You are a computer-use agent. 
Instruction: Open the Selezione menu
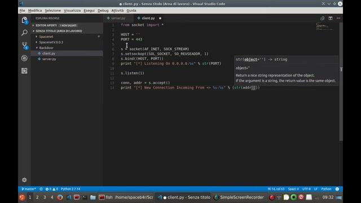pyautogui.click(x=52, y=11)
